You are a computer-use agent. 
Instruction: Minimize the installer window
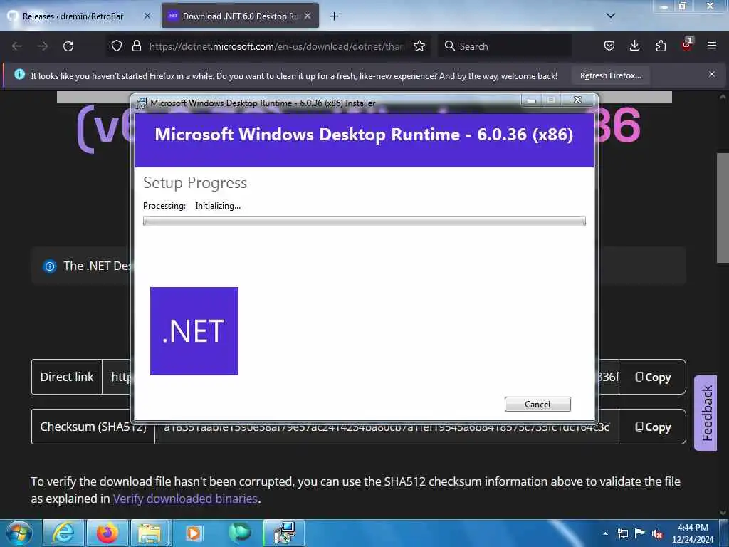[532, 100]
